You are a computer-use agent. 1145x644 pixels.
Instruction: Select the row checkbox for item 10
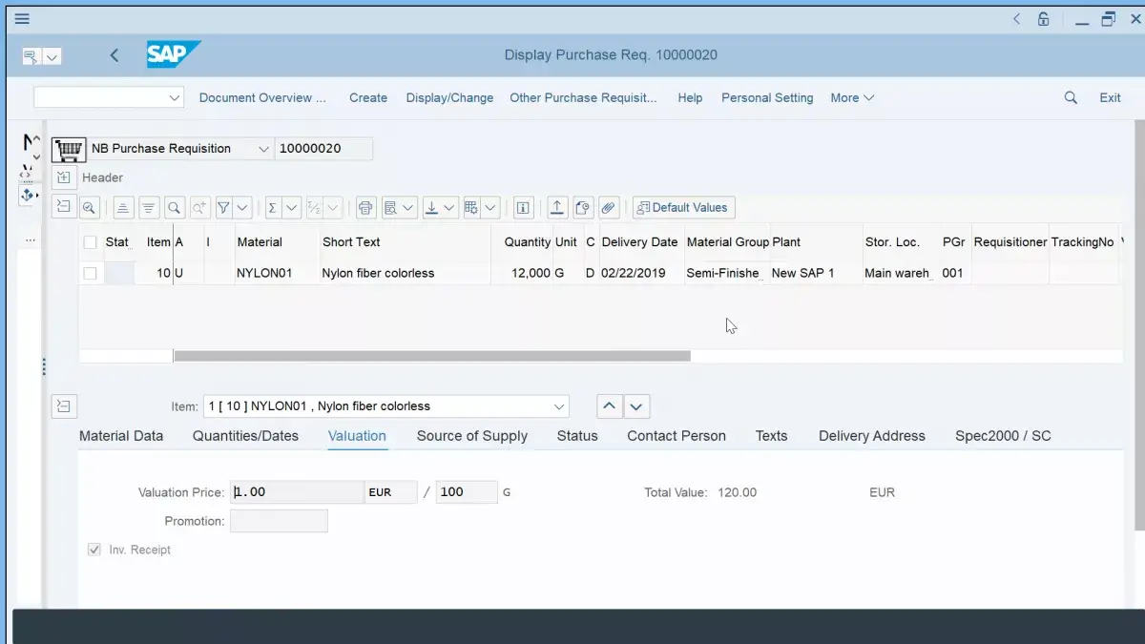(90, 273)
